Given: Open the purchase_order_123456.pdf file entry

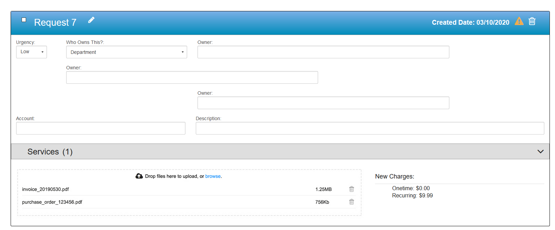Looking at the screenshot, I should [52, 202].
